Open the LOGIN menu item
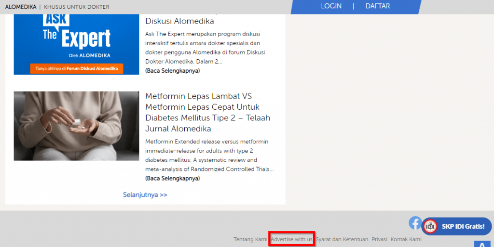Viewport: 494px width, 247px height. pyautogui.click(x=331, y=6)
